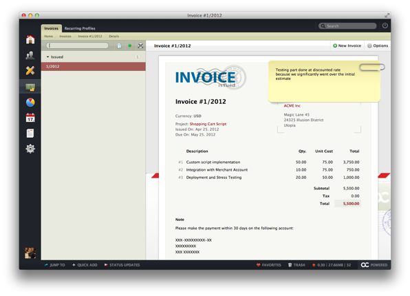
Task: Click Invoice #1/2012 in the breadcrumb
Action: (x=90, y=36)
